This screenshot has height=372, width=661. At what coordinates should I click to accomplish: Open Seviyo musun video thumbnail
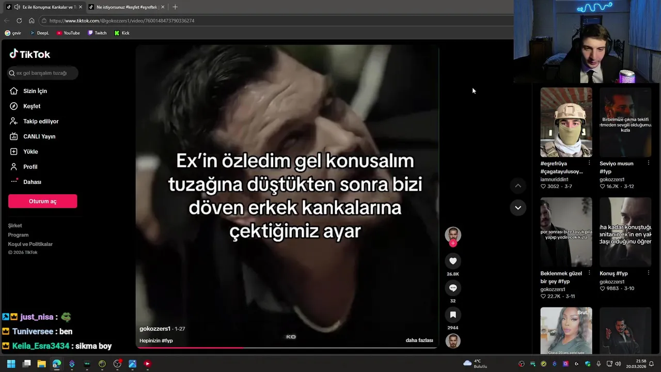pos(625,122)
